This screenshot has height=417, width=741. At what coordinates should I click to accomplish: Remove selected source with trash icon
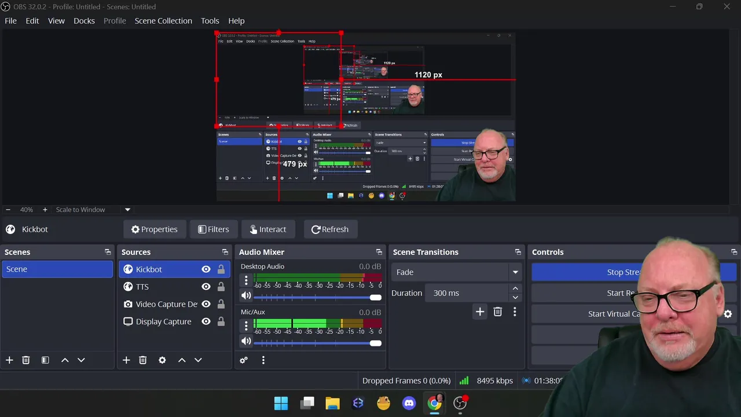pyautogui.click(x=143, y=360)
